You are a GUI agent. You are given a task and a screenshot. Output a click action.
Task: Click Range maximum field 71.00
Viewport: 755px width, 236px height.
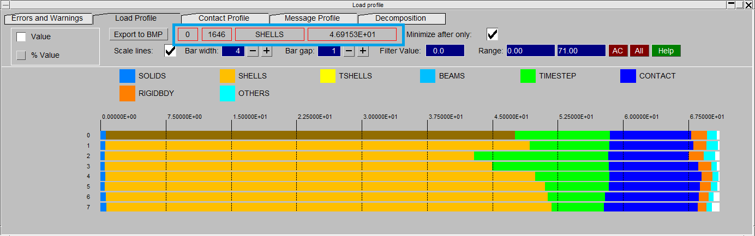click(581, 51)
